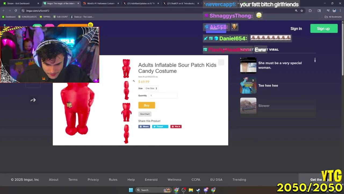Open the sidebar vertical dots options
Image resolution: width=344 pixels, height=194 pixels.
[x=315, y=60]
